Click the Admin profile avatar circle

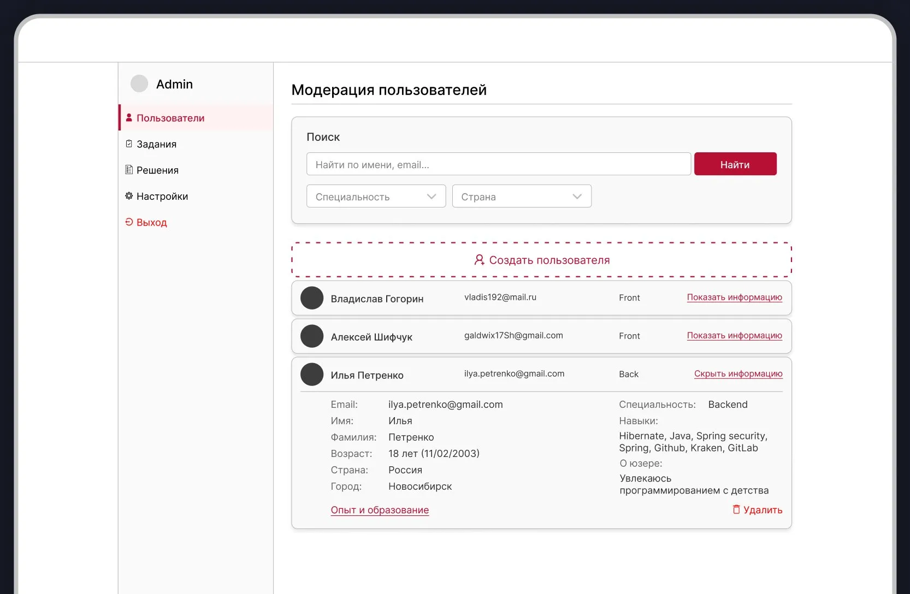pyautogui.click(x=139, y=84)
